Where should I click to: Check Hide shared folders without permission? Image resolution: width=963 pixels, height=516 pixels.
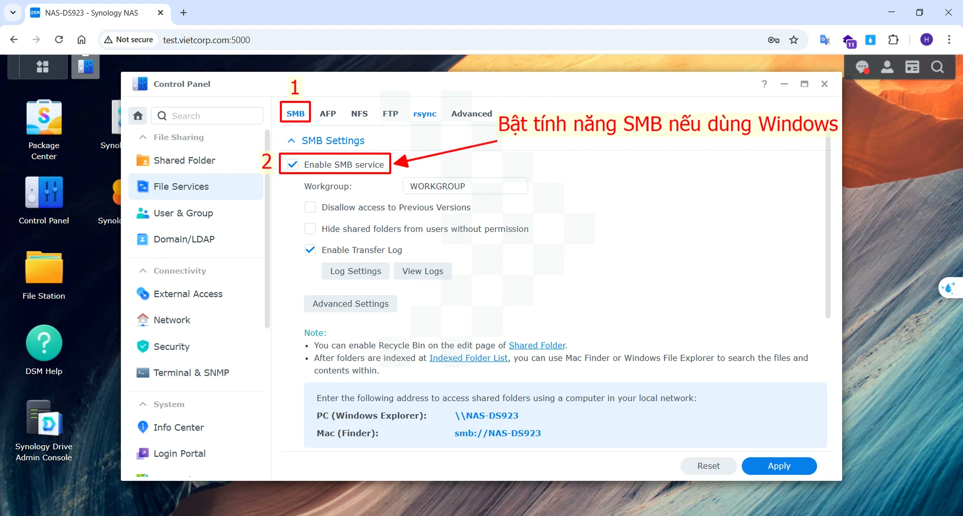pos(310,229)
